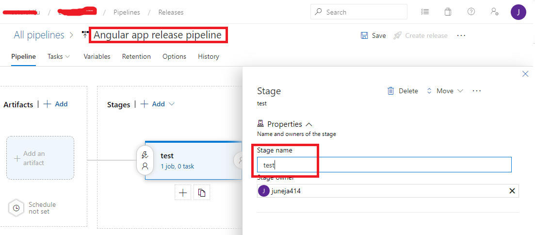
Task: Clone the test stage icon
Action: [x=202, y=193]
